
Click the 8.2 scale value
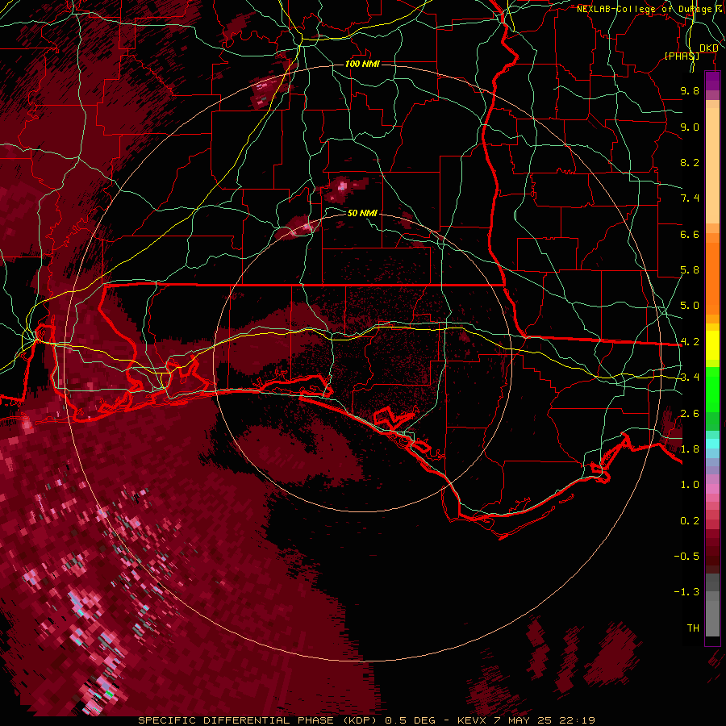pos(690,162)
